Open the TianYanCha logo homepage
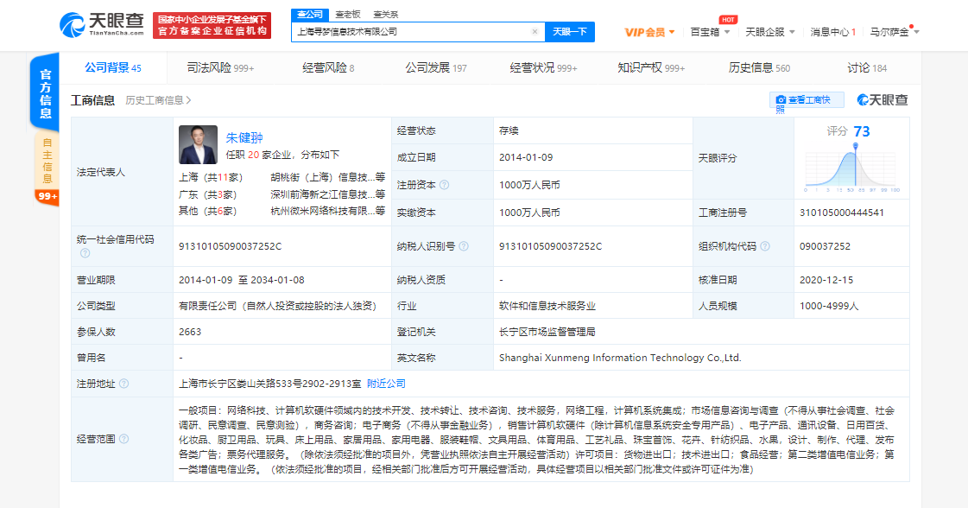 click(102, 25)
